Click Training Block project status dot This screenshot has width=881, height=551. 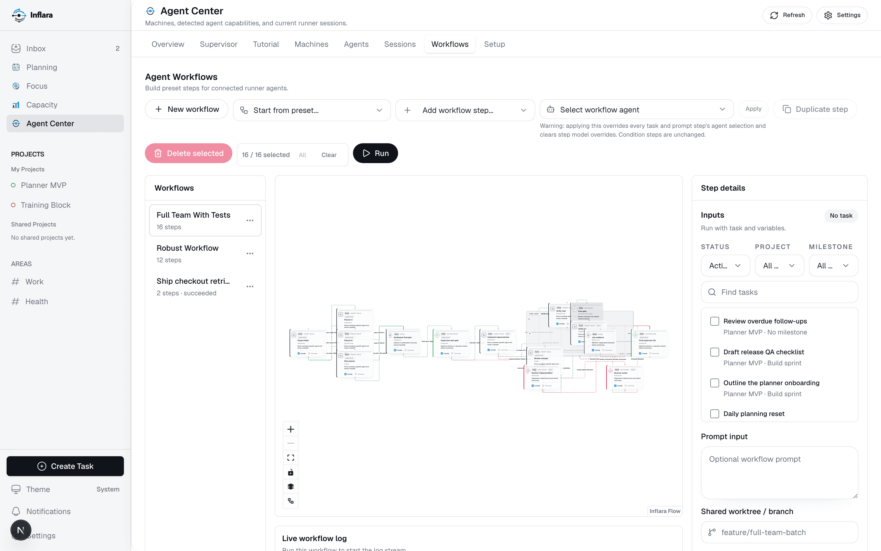click(x=13, y=205)
